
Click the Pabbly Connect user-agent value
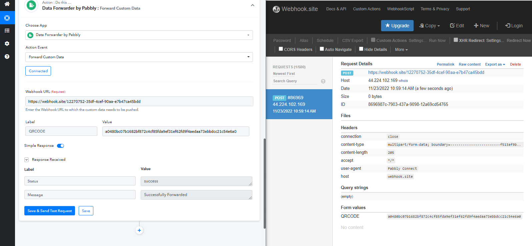click(402, 169)
